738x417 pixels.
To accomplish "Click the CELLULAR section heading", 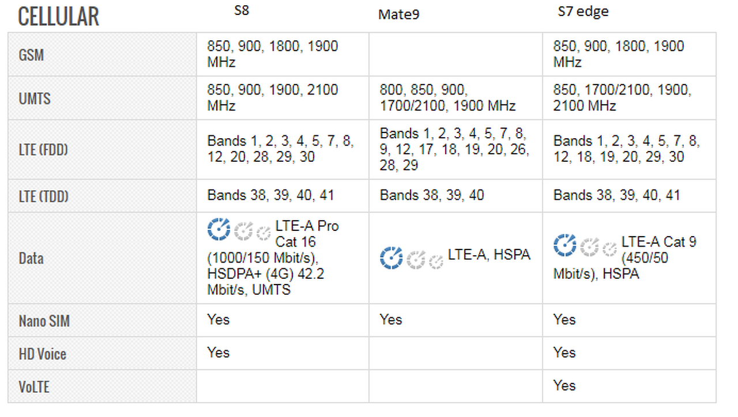I will [x=58, y=17].
